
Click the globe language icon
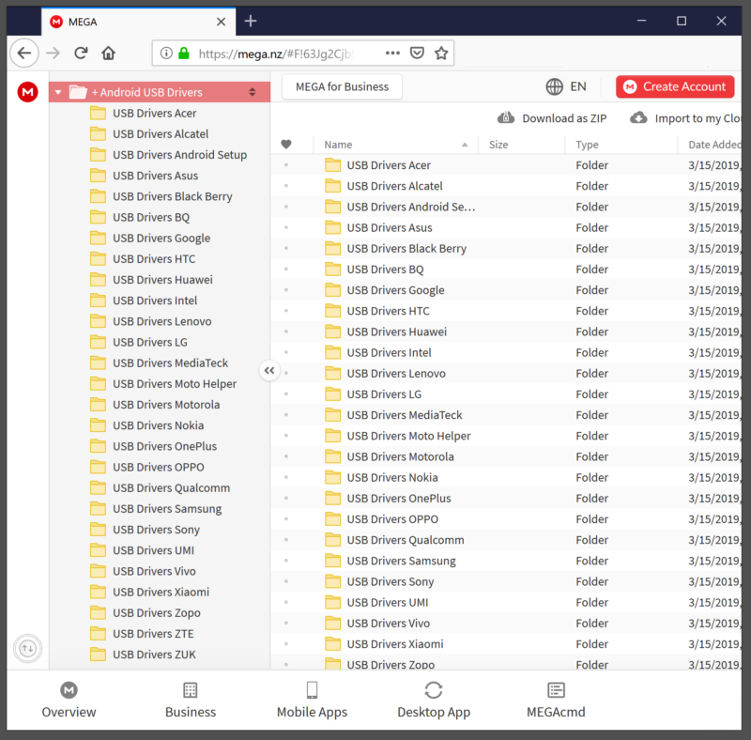[555, 86]
